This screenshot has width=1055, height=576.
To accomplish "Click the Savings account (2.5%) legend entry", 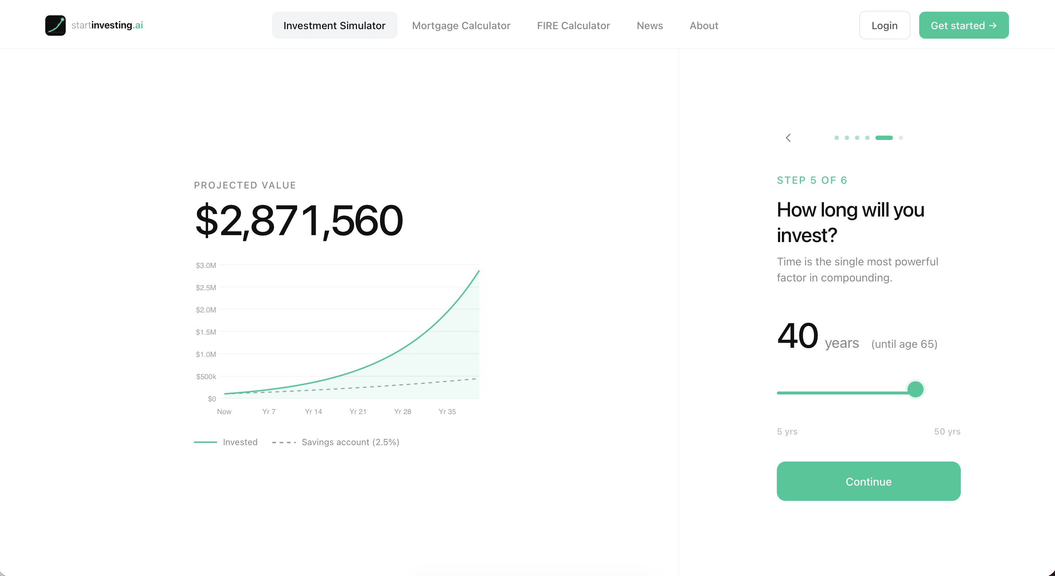I will [335, 442].
